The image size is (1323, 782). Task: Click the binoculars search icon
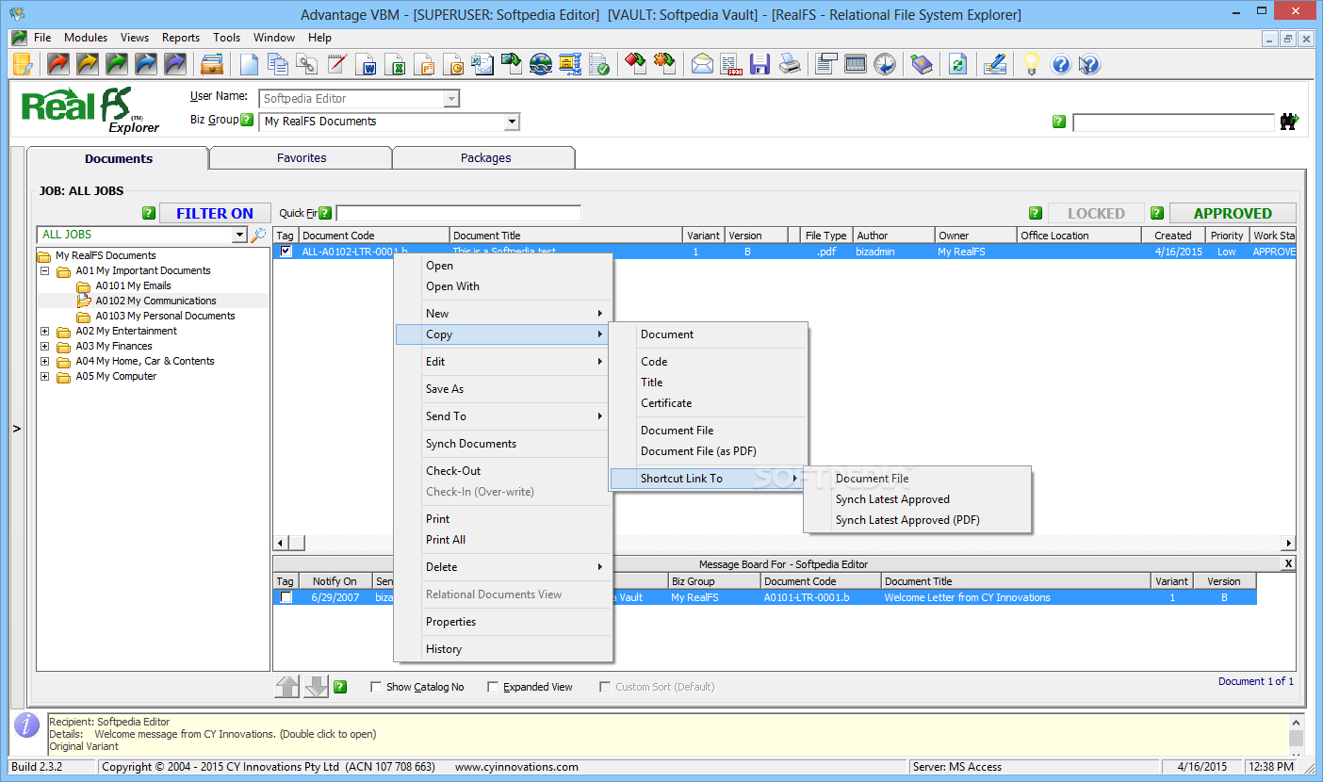(1288, 122)
